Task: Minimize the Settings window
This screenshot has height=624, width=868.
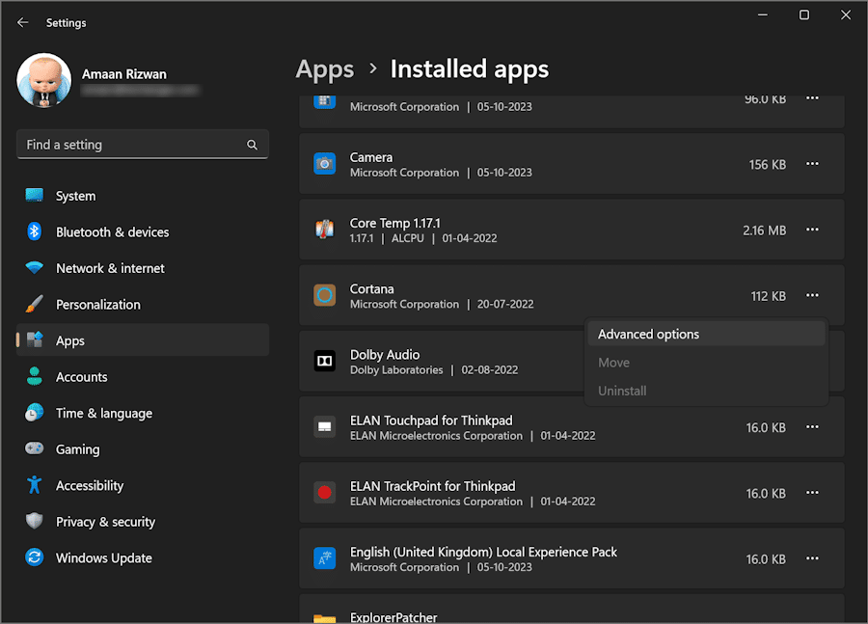Action: (762, 15)
